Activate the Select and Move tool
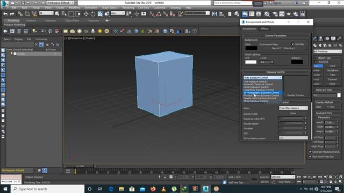The height and width of the screenshot is (193, 344). pos(86,14)
